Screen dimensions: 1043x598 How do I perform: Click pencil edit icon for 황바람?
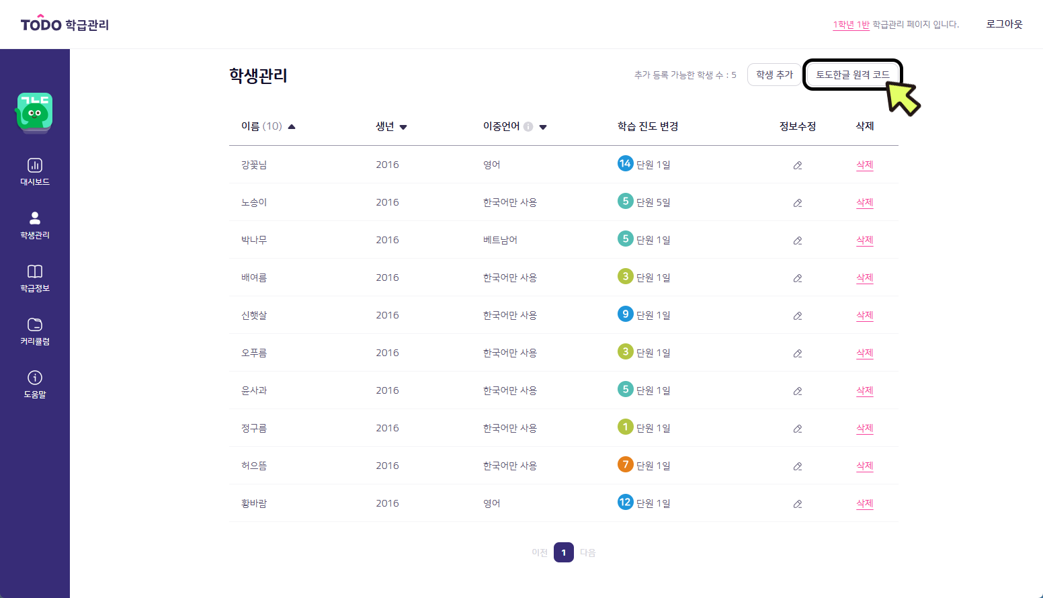798,504
